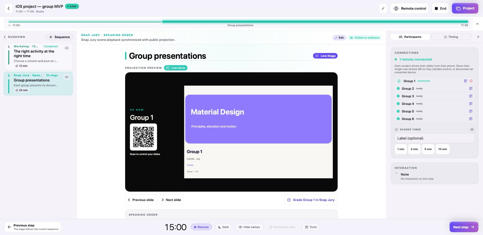The image size is (483, 235).
Task: Collapse the Rundown sidebar
Action: [5, 37]
